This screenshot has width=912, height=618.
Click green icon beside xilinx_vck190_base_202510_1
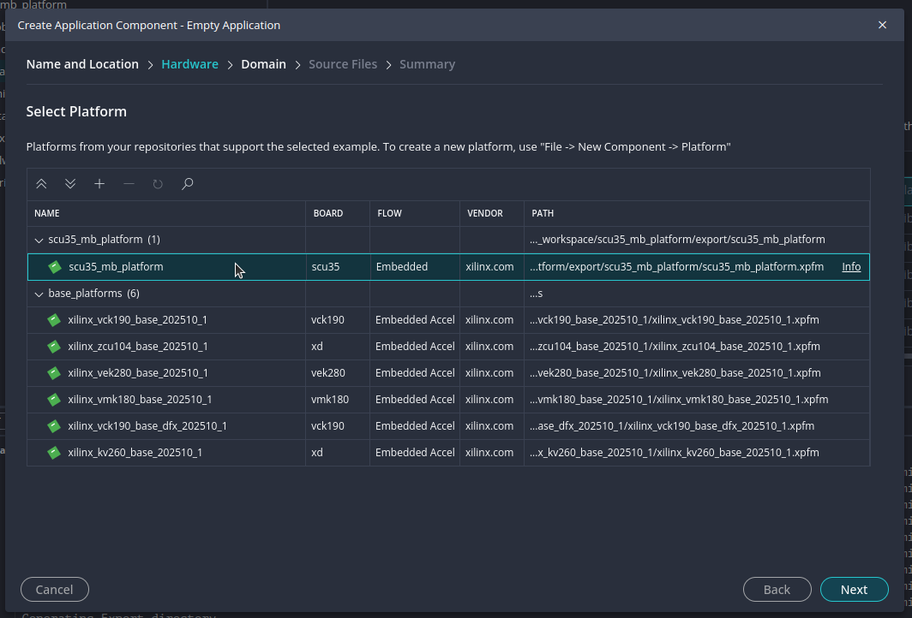coord(55,320)
